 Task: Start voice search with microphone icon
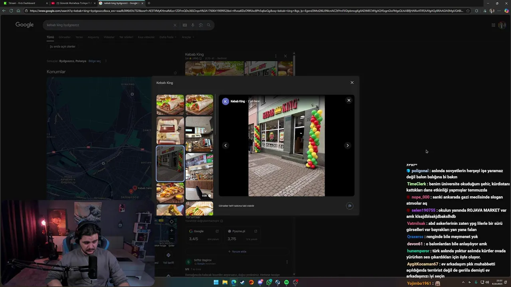[x=193, y=25]
